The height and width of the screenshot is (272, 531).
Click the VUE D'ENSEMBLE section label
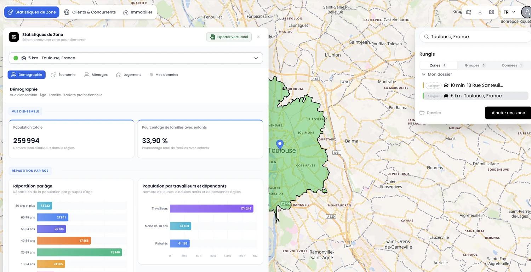[25, 111]
